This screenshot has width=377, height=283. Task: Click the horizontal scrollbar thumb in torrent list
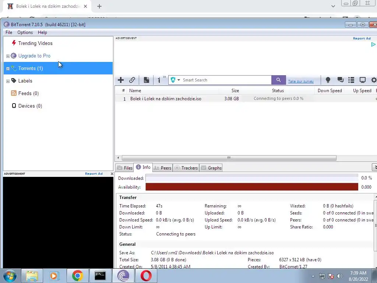coord(229,158)
